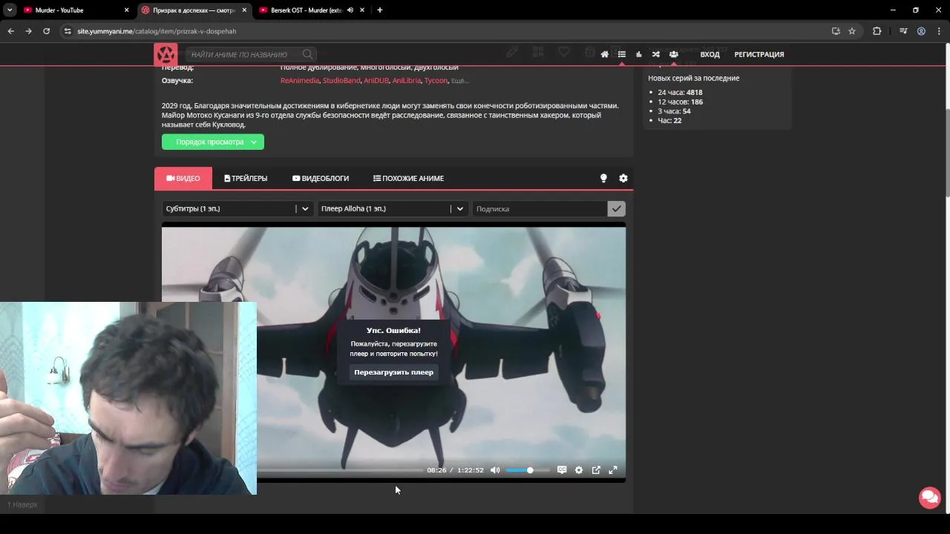This screenshot has width=950, height=534.
Task: Expand the Субтитры (1 эп.) dropdown
Action: click(236, 209)
